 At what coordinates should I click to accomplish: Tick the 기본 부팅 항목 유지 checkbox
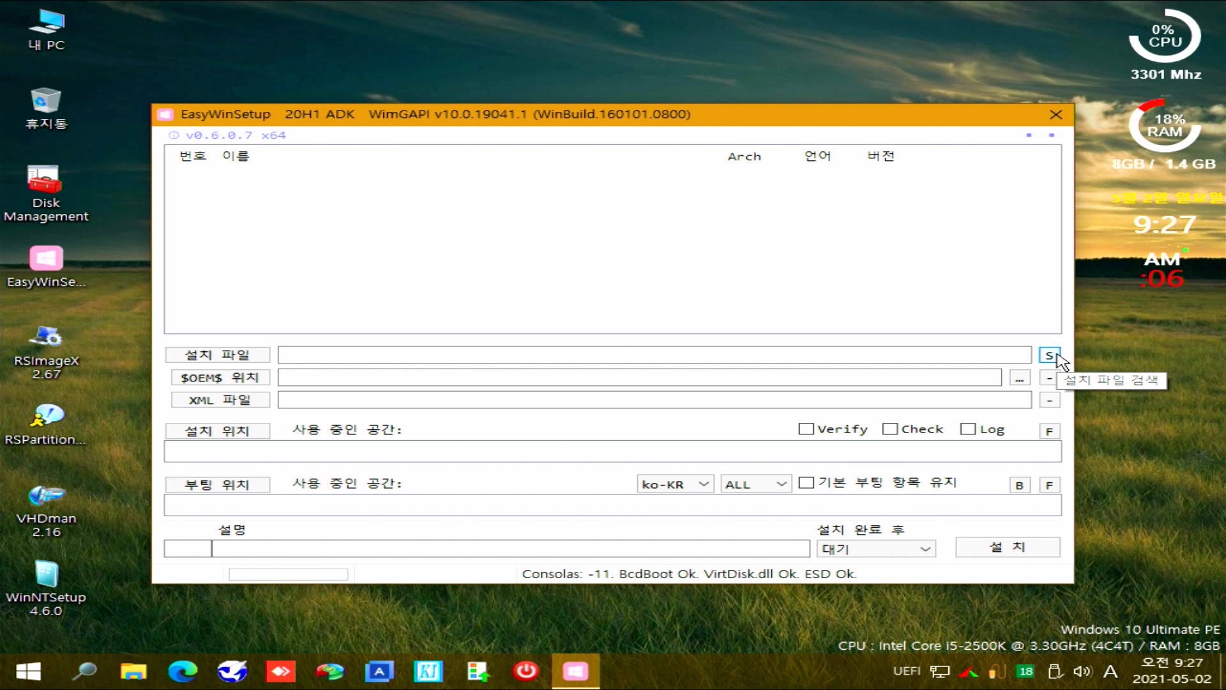806,483
